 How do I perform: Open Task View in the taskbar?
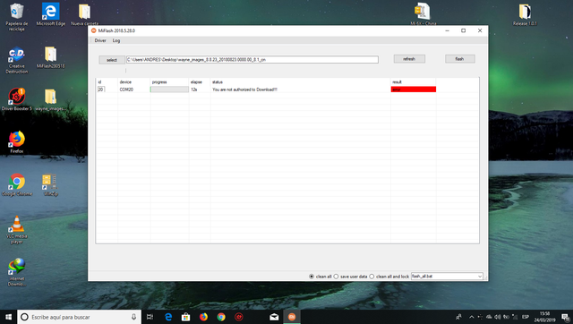click(150, 317)
